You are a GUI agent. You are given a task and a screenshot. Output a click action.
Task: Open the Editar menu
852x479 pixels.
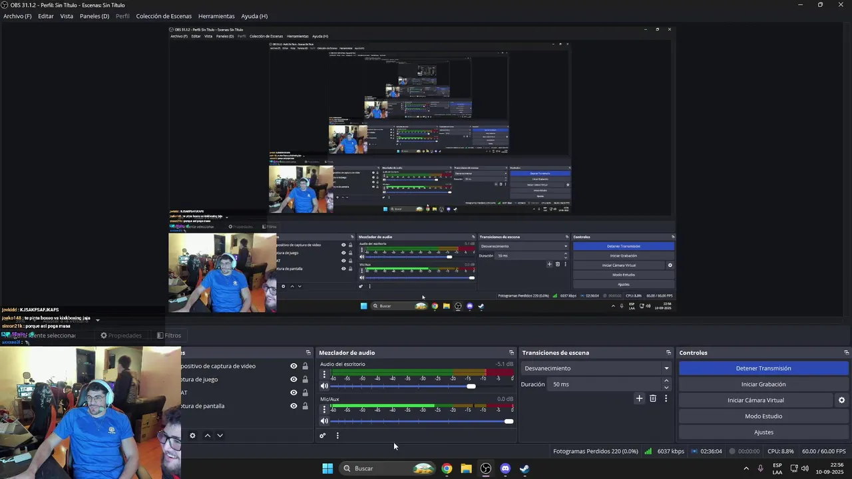[46, 16]
